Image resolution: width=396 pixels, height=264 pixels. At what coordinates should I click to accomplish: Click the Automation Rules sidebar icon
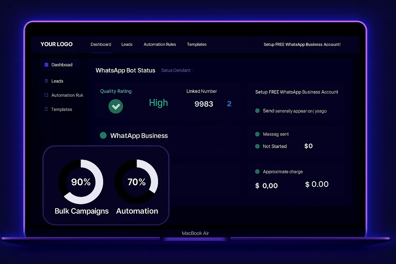click(46, 95)
